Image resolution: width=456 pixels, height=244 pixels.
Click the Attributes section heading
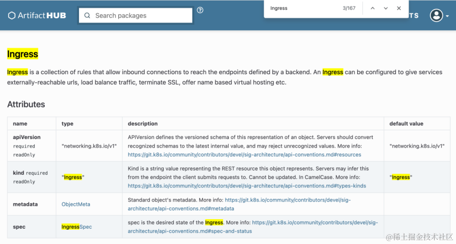coord(26,105)
